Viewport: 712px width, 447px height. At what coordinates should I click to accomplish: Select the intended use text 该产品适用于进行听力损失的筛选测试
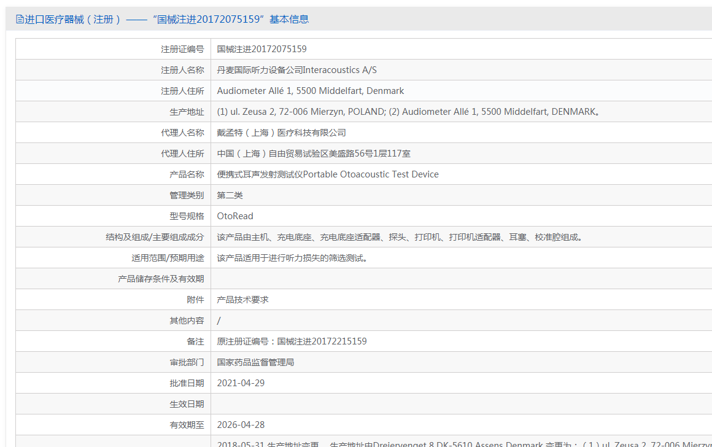[x=293, y=258]
